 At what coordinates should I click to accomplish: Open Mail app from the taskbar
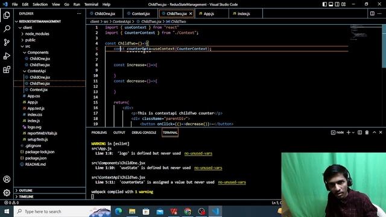160,212
